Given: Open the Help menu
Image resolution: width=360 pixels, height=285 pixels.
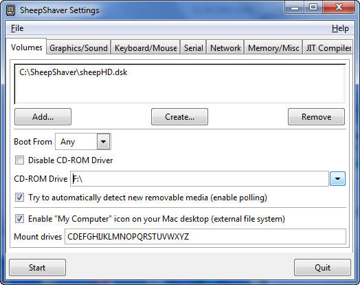Looking at the screenshot, I should [x=340, y=28].
